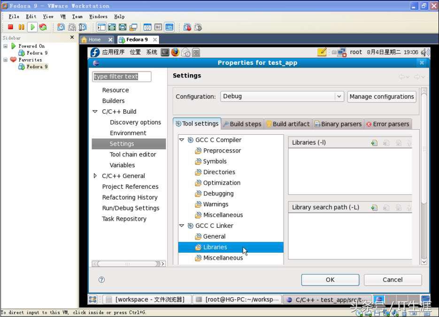
Task: Click the volume speaker icon in Fedora panel
Action: [425, 52]
